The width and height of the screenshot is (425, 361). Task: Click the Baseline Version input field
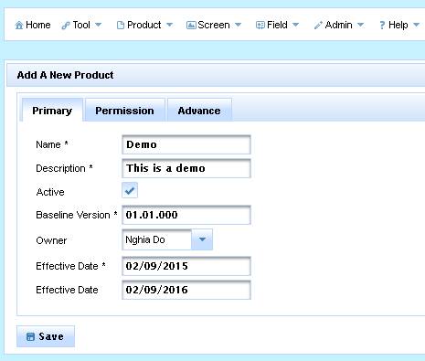(x=186, y=215)
